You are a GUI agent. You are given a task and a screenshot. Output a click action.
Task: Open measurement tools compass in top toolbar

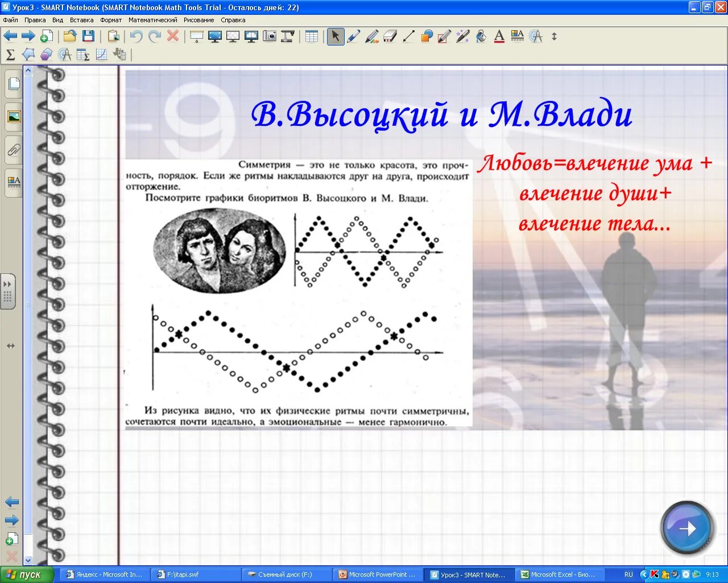[536, 36]
